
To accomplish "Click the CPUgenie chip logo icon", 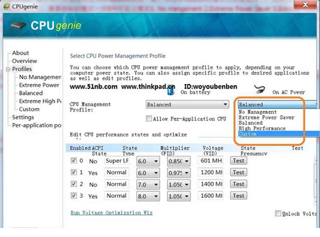I will click(x=19, y=26).
